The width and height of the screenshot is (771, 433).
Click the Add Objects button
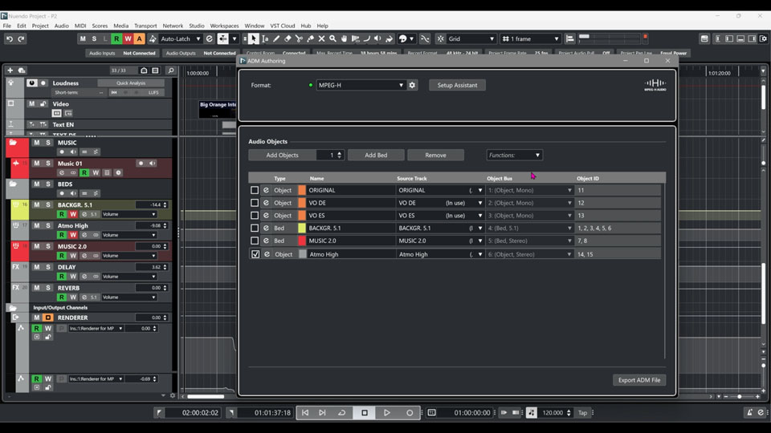[282, 155]
